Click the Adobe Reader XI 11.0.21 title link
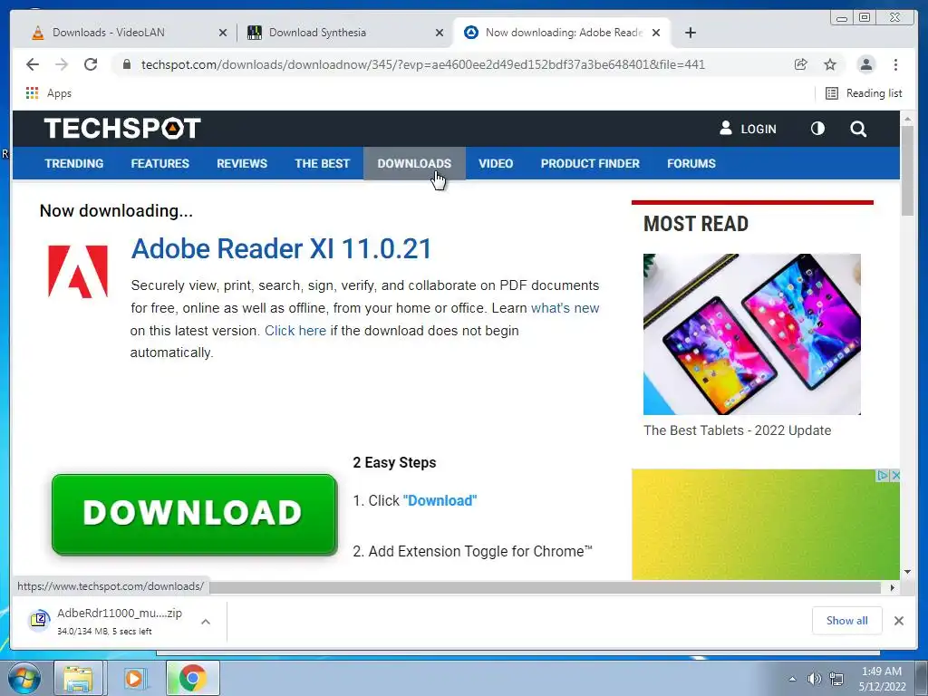The image size is (928, 696). (x=281, y=248)
